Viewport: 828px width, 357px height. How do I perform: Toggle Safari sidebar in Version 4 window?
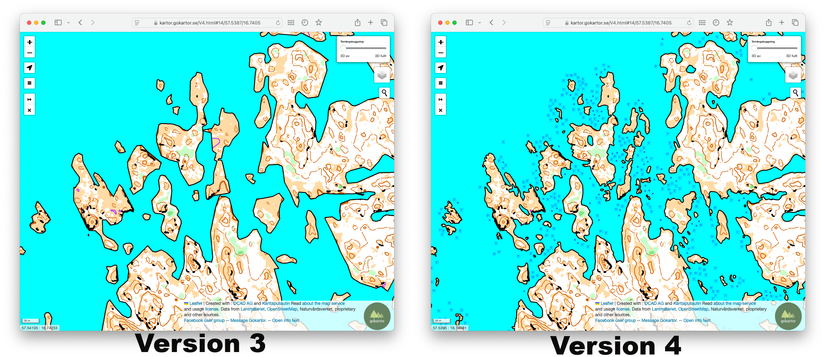point(469,23)
